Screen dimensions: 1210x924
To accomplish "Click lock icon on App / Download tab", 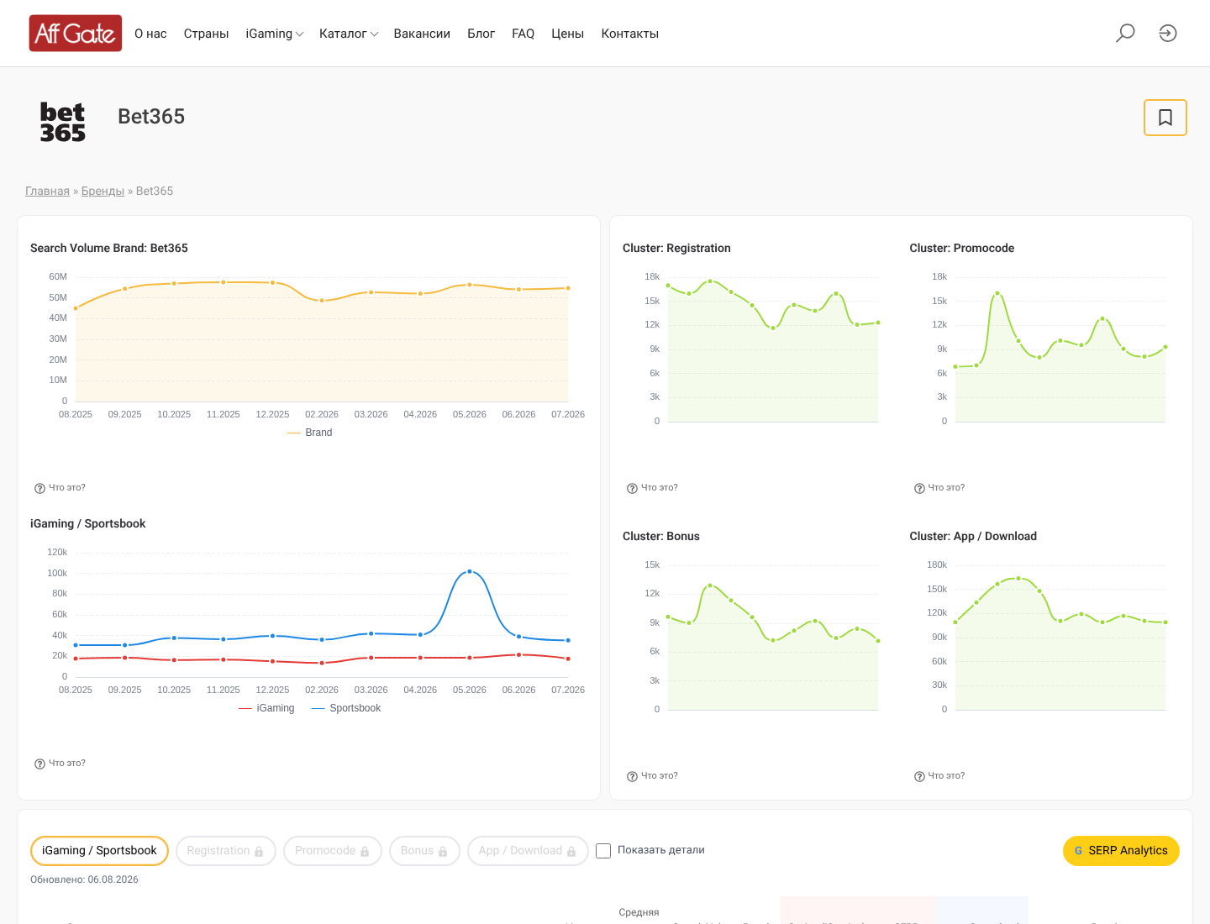I will [571, 852].
